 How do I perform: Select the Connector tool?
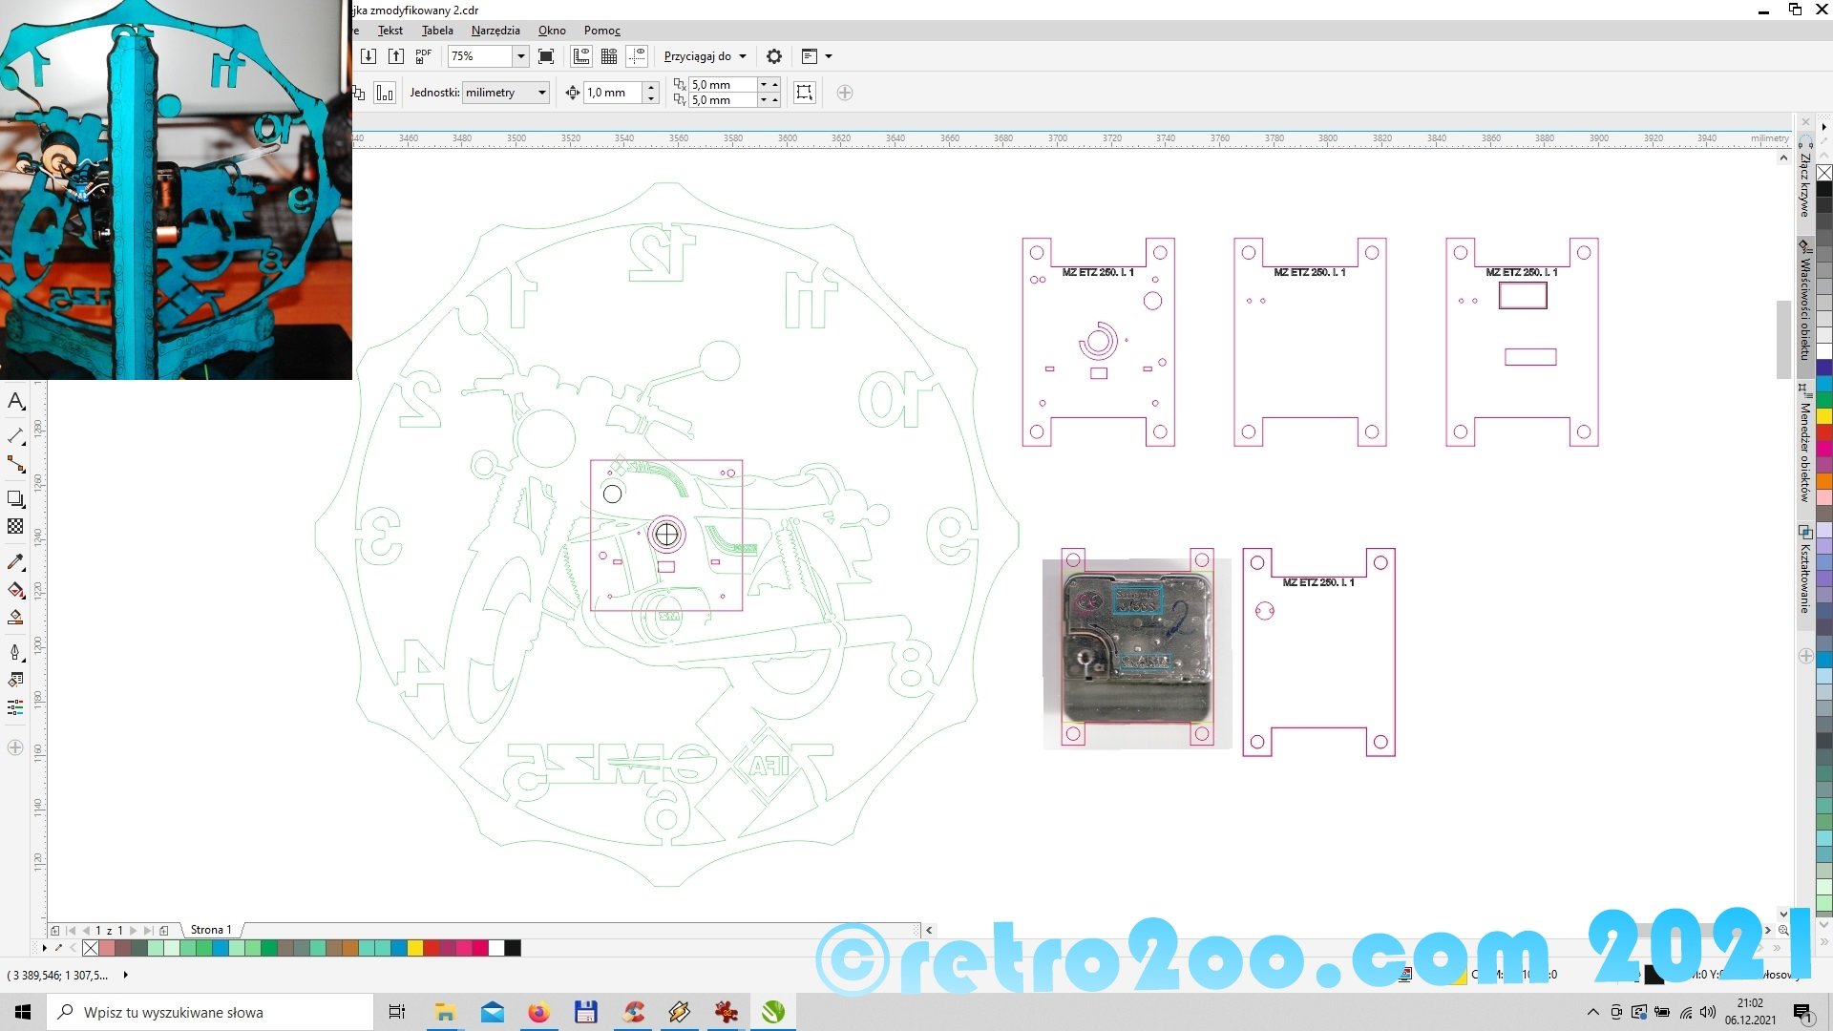pyautogui.click(x=15, y=465)
